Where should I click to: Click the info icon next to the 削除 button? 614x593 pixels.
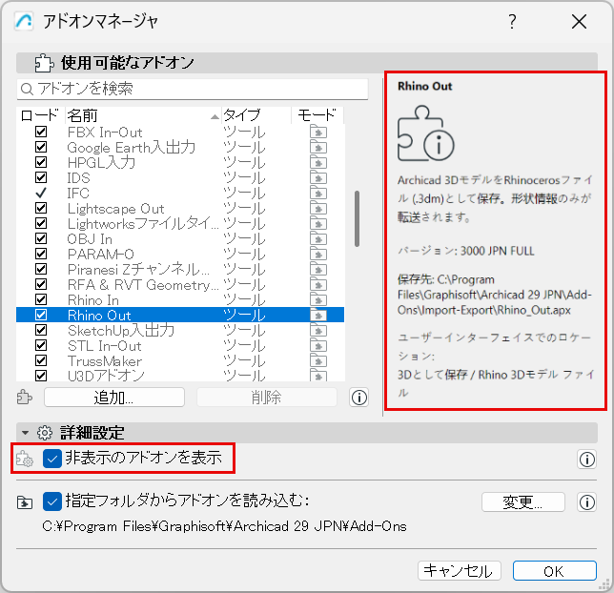tap(359, 398)
